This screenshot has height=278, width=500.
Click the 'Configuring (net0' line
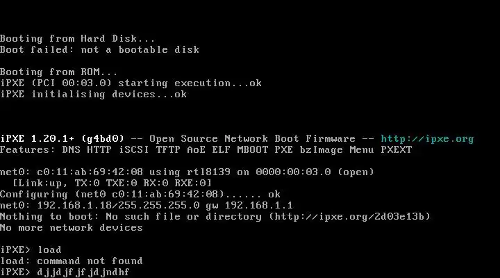point(140,194)
